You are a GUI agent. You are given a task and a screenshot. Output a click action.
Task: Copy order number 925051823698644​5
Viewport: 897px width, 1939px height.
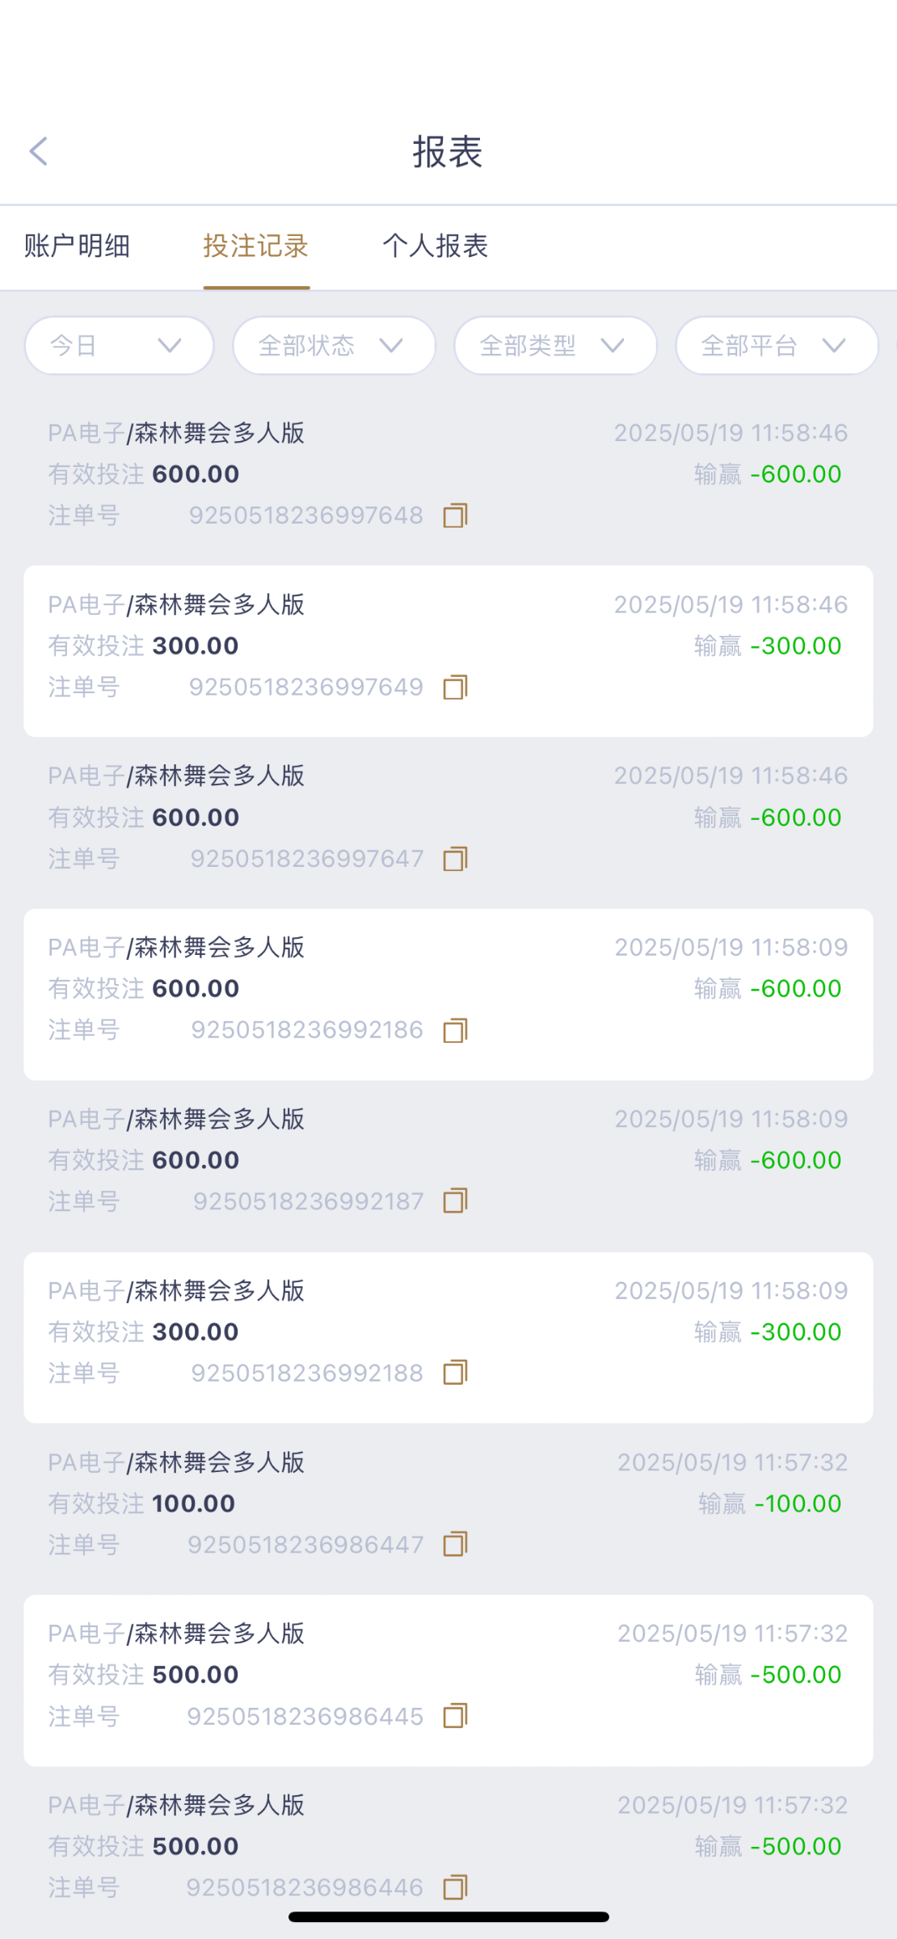[455, 1715]
